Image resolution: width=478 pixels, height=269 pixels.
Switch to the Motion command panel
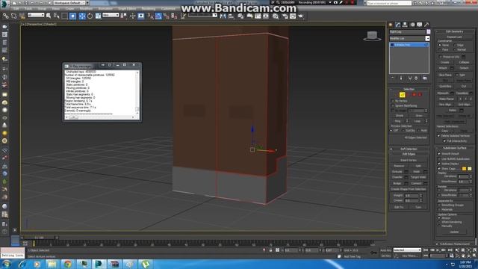click(412, 25)
